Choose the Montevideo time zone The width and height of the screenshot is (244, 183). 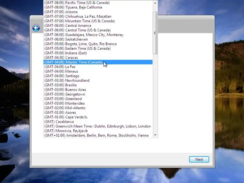[x=98, y=103]
